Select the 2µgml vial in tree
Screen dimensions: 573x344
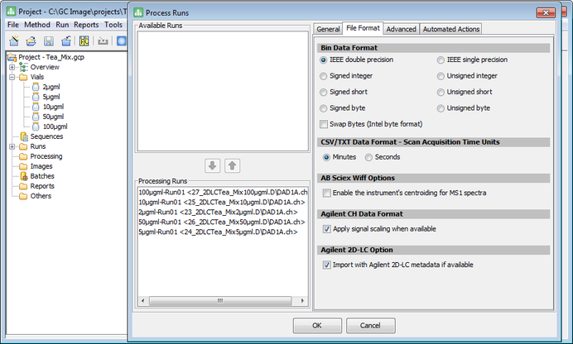click(53, 87)
